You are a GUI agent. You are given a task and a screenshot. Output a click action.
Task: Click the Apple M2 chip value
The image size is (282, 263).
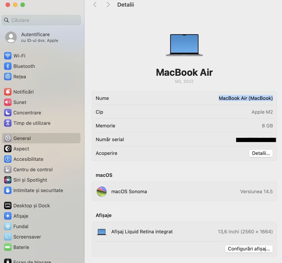tap(262, 112)
